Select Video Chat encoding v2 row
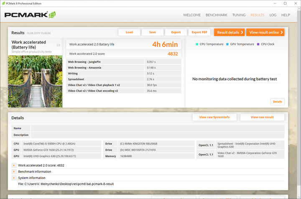This screenshot has width=301, height=199. coord(124,91)
